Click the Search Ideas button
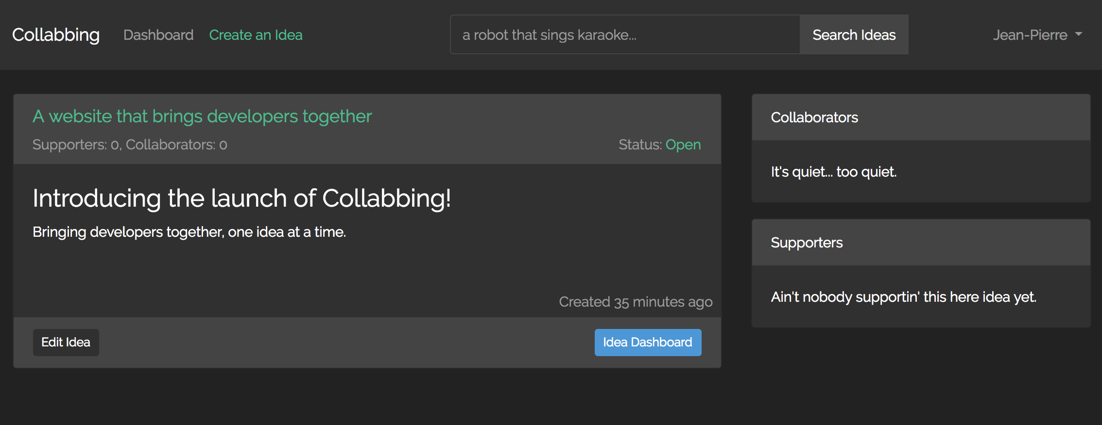The image size is (1102, 425). [x=854, y=34]
